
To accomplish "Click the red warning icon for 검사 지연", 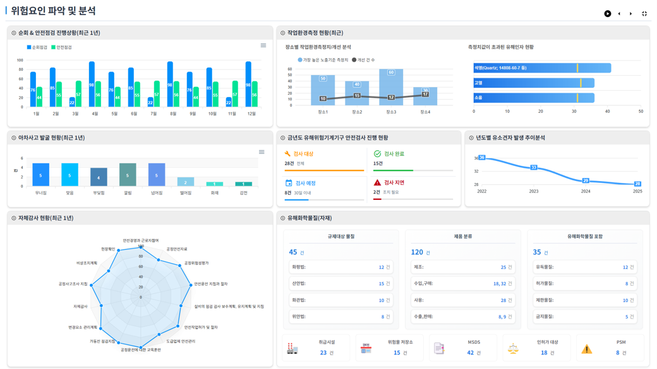I will [x=377, y=183].
